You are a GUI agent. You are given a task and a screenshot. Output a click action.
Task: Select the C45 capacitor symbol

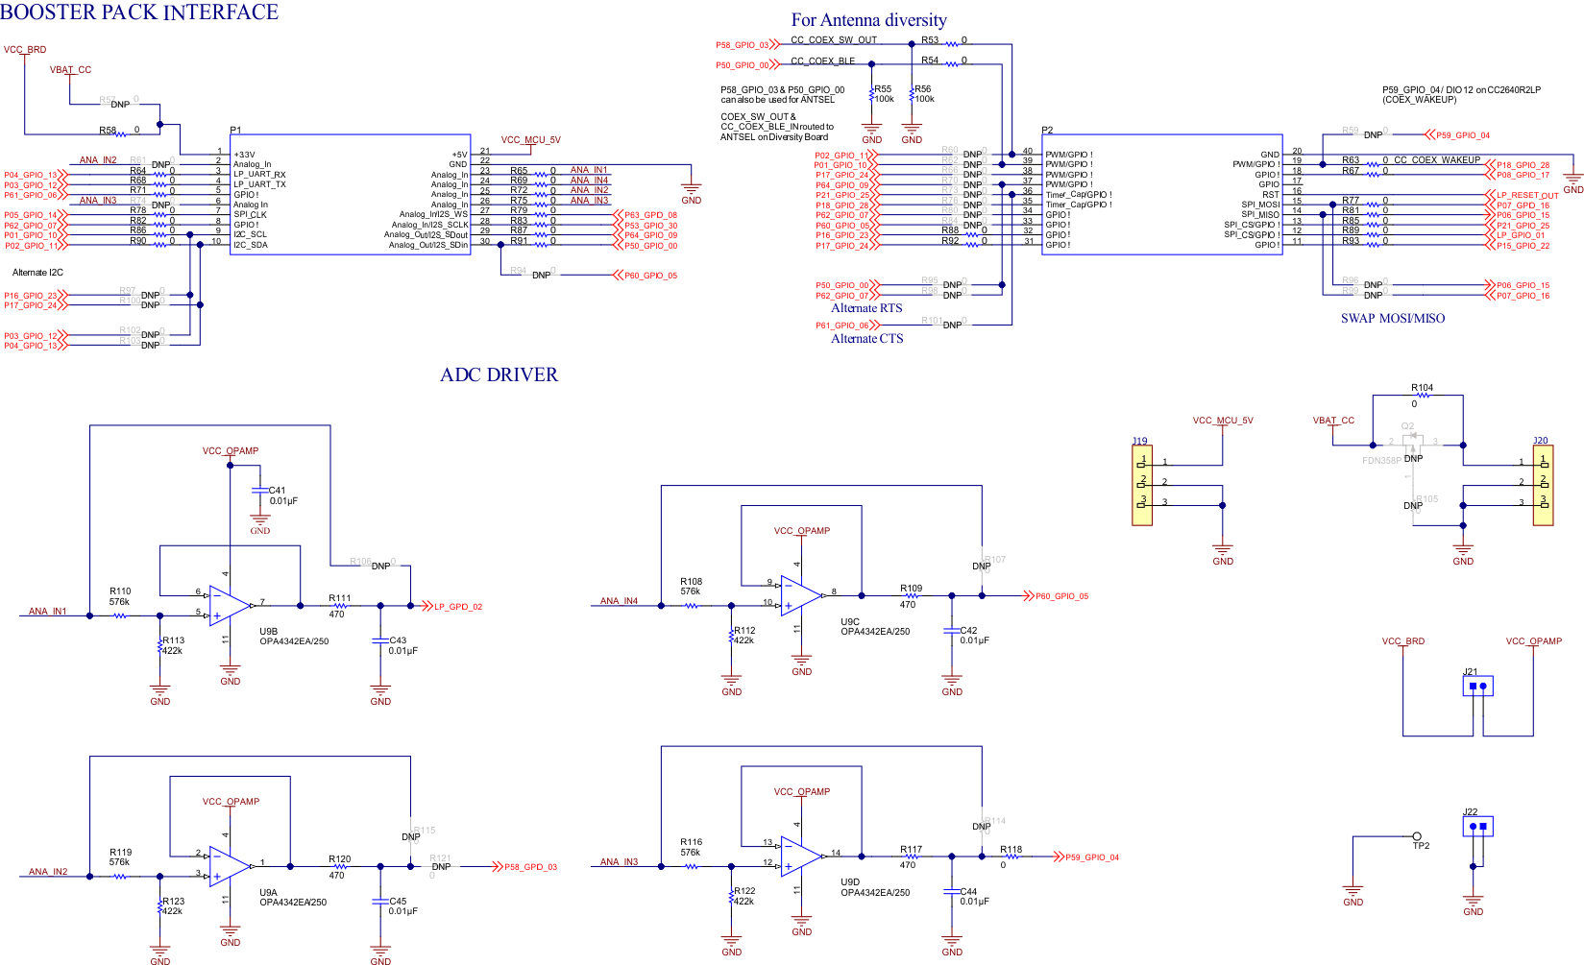click(380, 902)
